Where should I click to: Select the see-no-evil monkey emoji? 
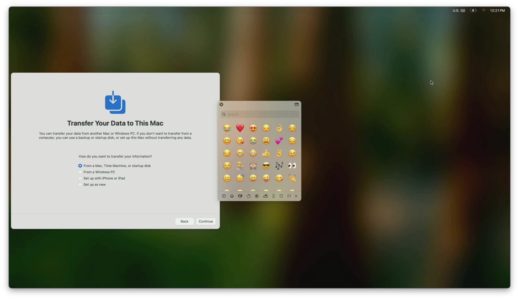point(253,166)
